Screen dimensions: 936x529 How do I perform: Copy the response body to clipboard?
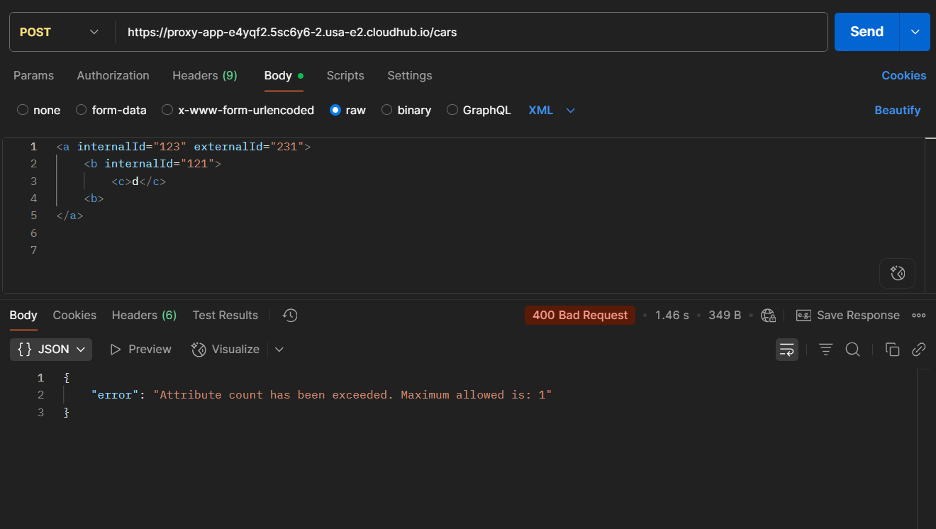892,350
